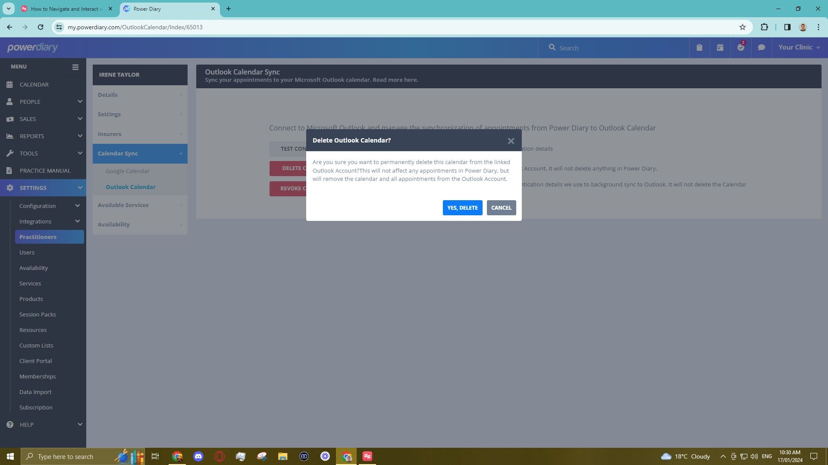Open Subscription settings page
828x465 pixels.
(x=36, y=407)
